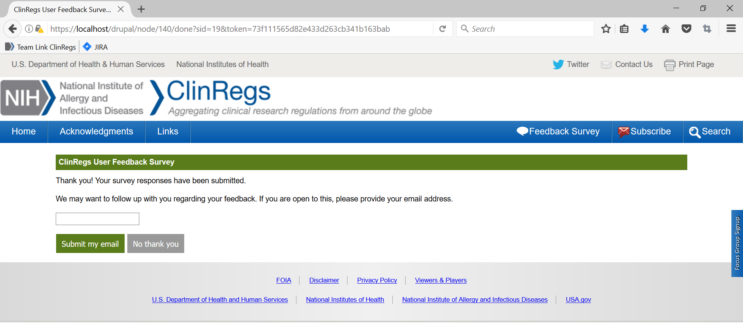743x332 pixels.
Task: Click the Contact Us link text
Action: point(634,64)
